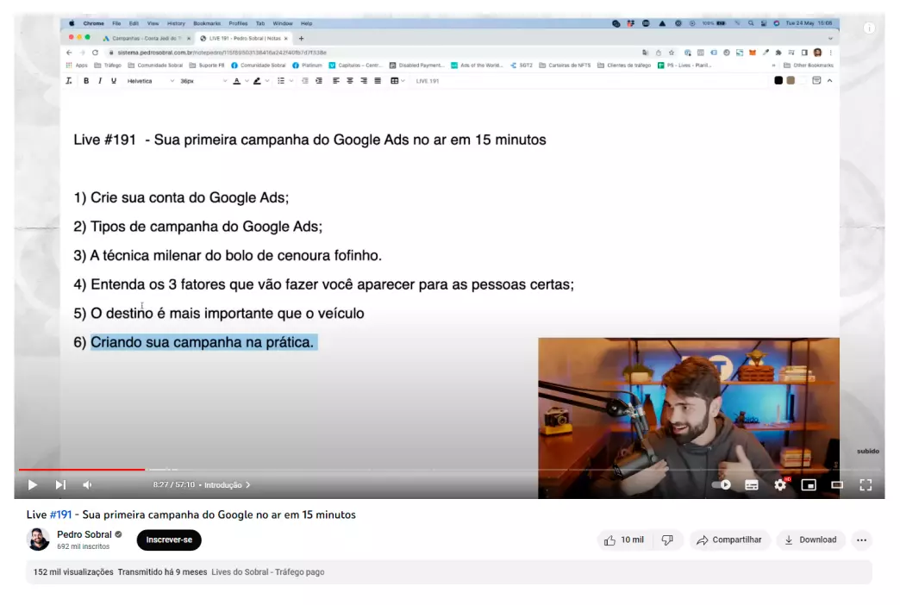900x605 pixels.
Task: Open the Tráfego bookmarks folder
Action: (108, 65)
